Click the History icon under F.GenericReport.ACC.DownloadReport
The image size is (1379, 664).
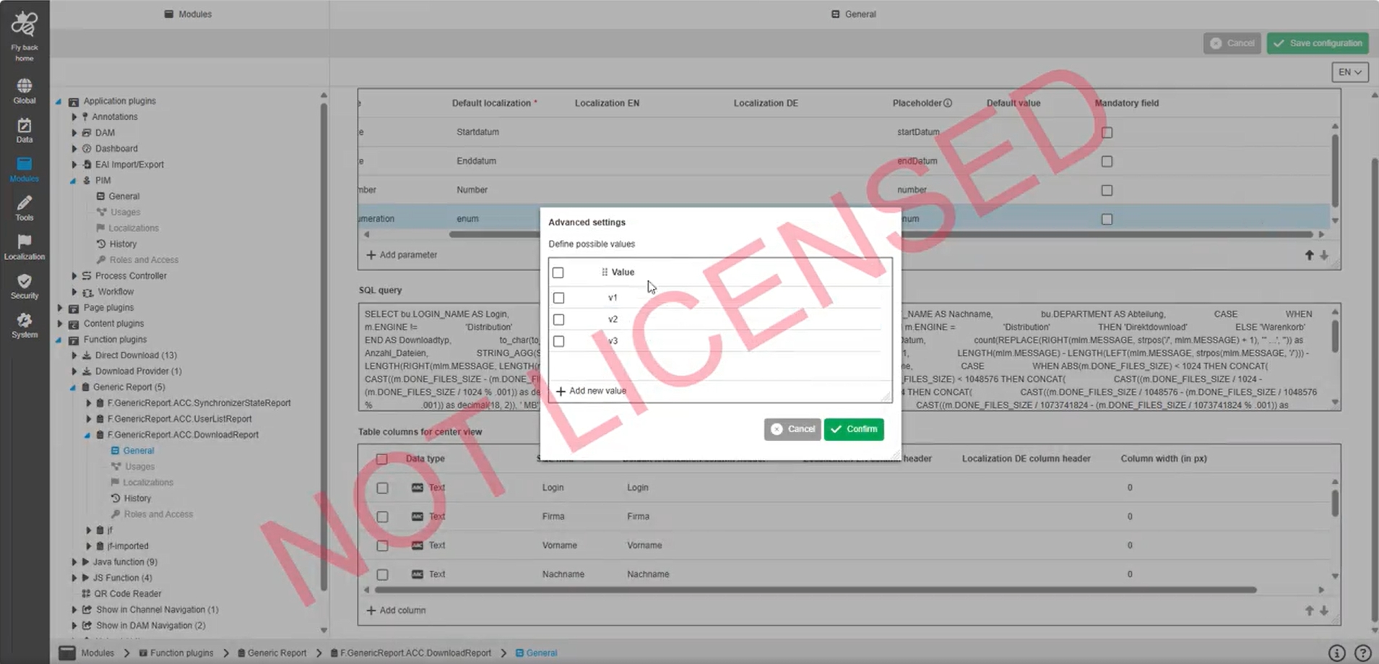tap(116, 499)
